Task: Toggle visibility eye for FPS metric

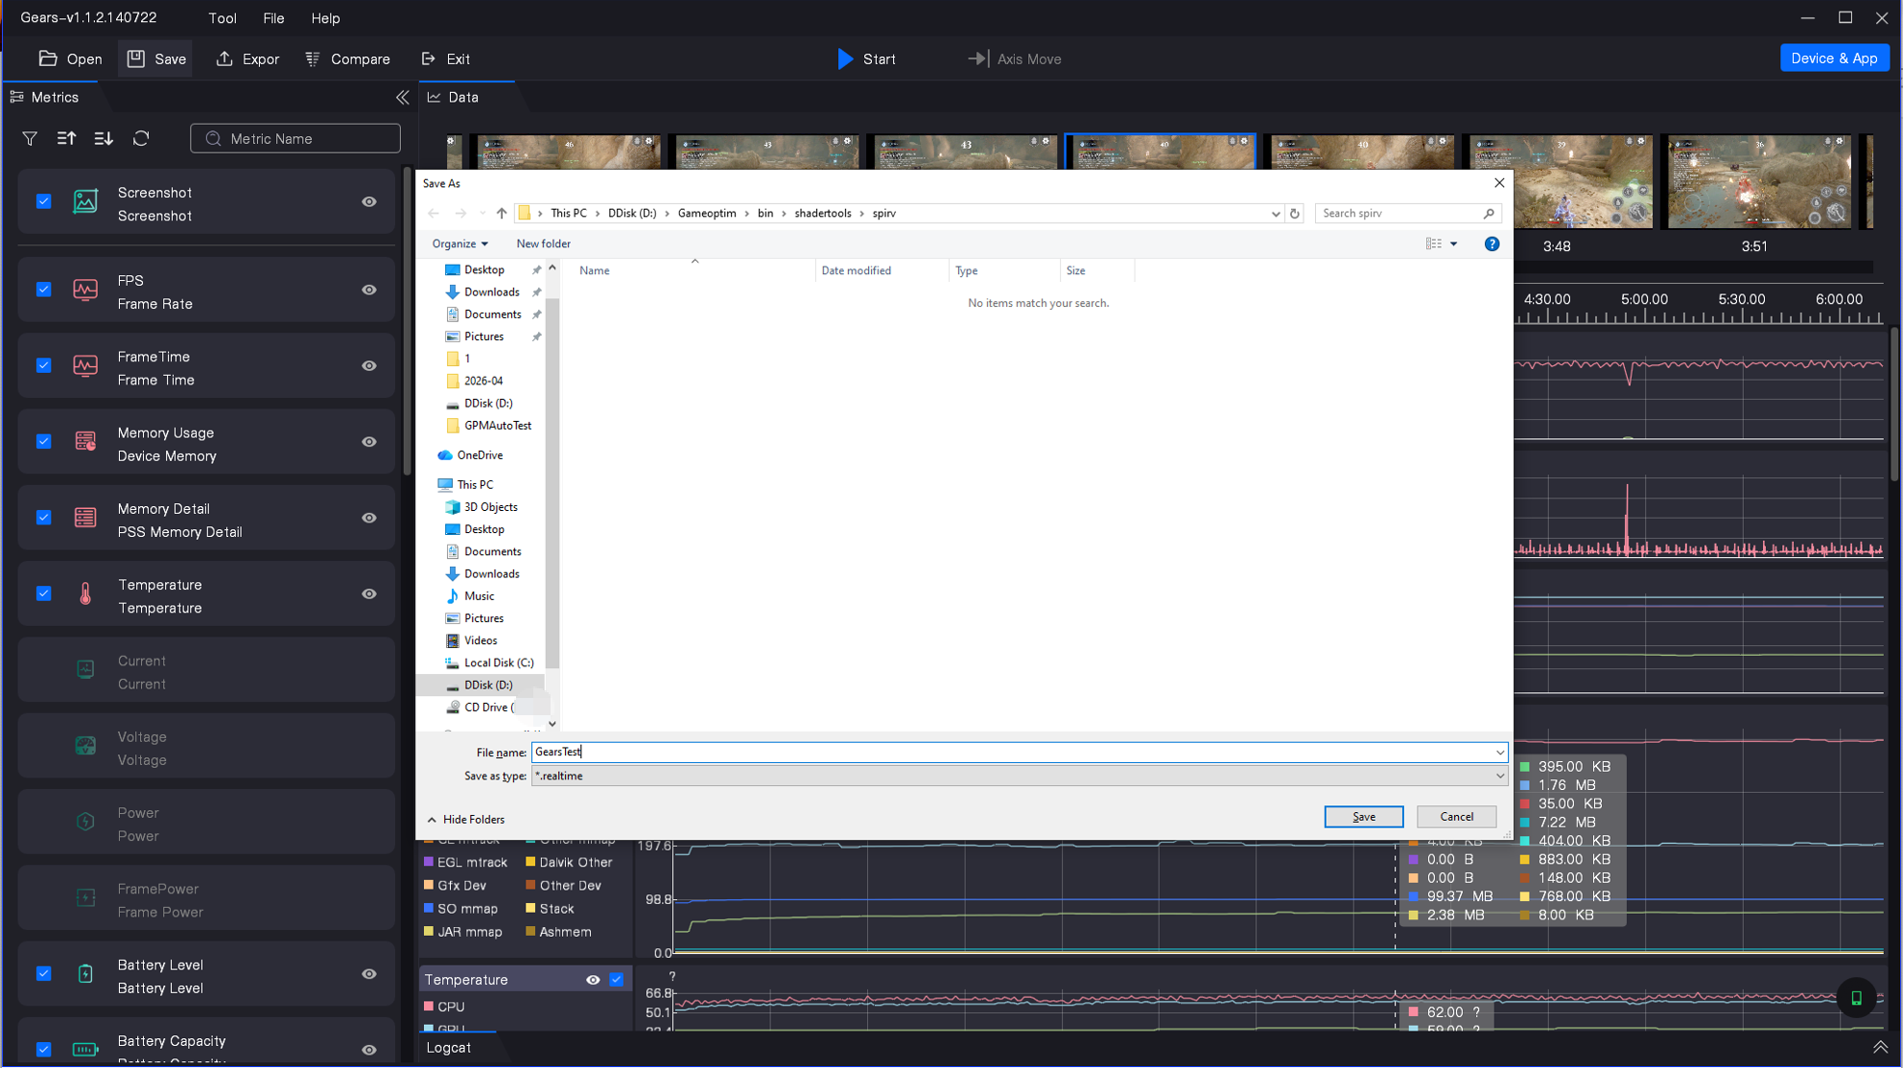Action: pos(369,290)
